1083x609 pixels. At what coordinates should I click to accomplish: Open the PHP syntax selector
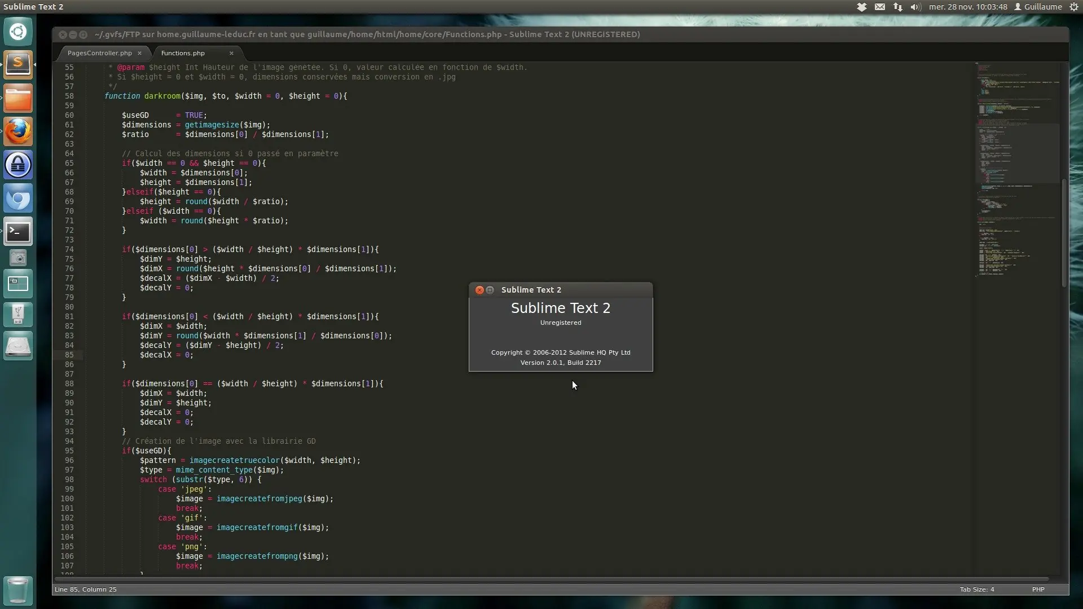[x=1038, y=589]
